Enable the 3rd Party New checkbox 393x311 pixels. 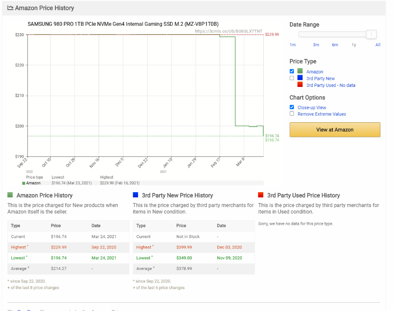click(292, 78)
